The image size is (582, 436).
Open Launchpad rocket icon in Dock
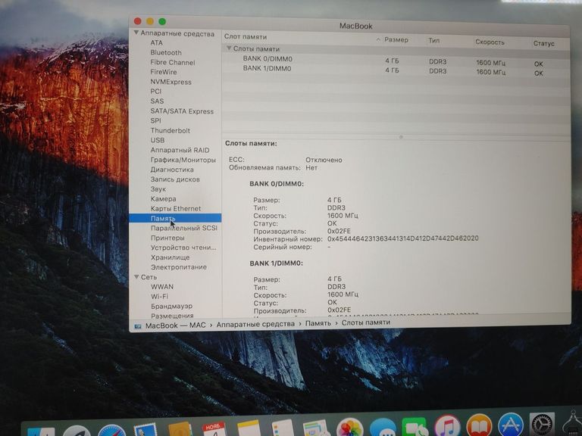(x=77, y=431)
